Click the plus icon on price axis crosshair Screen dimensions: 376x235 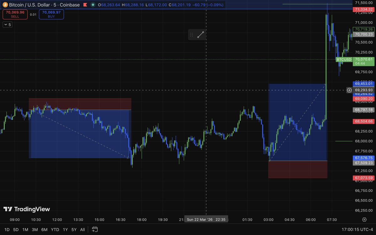(349, 90)
